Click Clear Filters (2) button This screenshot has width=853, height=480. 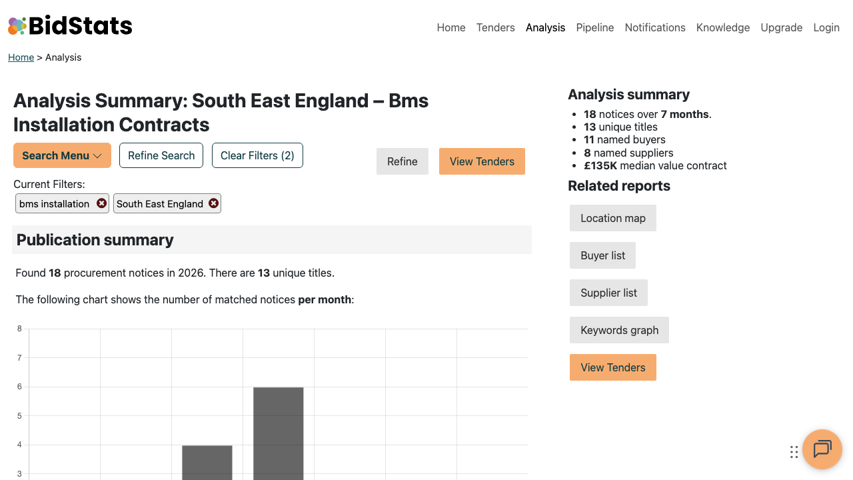coord(257,155)
